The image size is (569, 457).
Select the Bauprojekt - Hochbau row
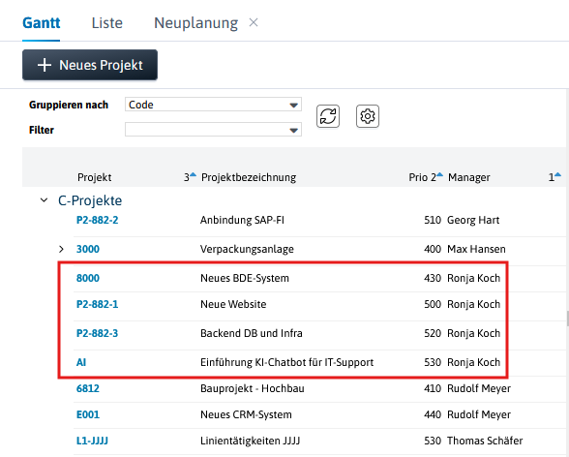(x=319, y=388)
